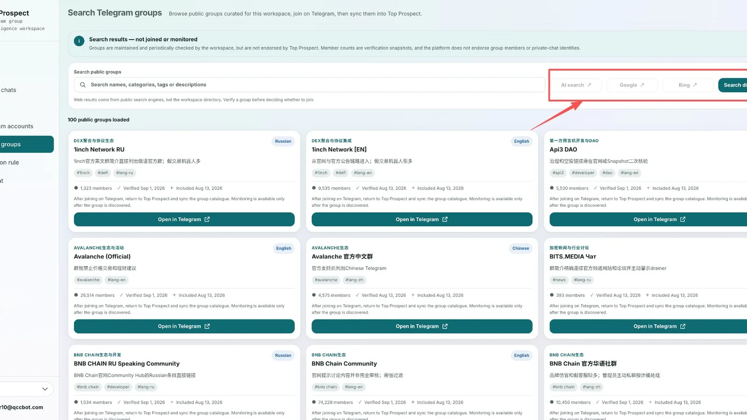The image size is (747, 420).
Task: Click BNB CHAIN RU Speaking Community title
Action: (127, 364)
